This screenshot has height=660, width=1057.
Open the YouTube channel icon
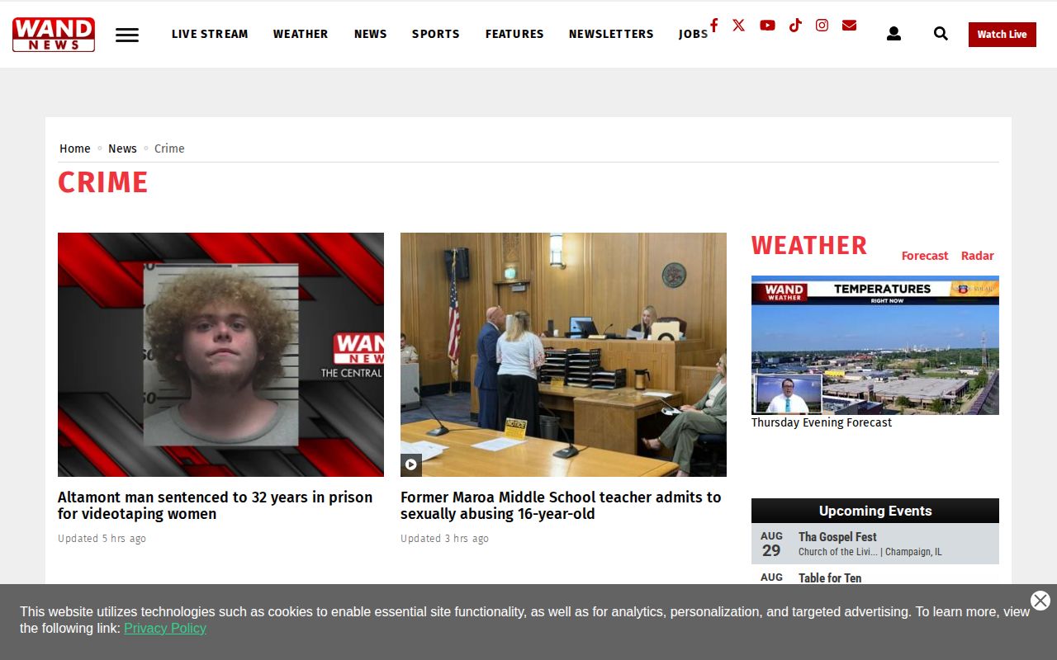[x=767, y=25]
